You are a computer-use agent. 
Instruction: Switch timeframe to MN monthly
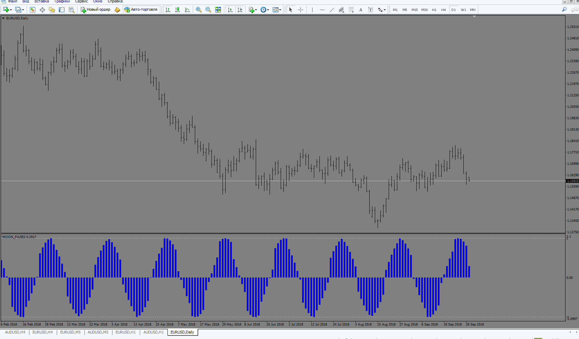473,10
